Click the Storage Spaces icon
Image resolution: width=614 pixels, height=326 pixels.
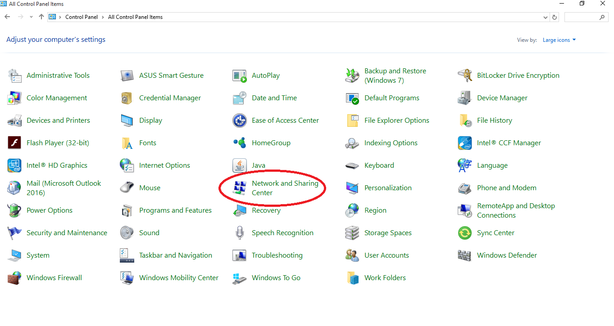click(x=352, y=233)
